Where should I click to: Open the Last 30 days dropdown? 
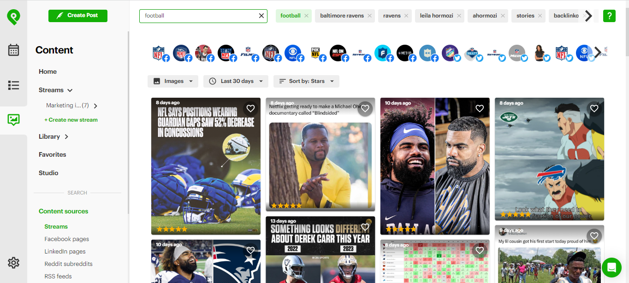[x=236, y=81]
